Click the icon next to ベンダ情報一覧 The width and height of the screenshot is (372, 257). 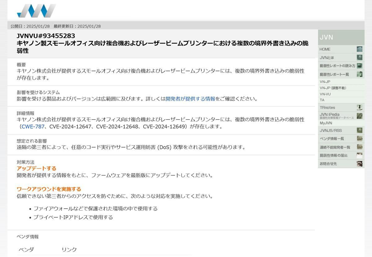pyautogui.click(x=360, y=139)
